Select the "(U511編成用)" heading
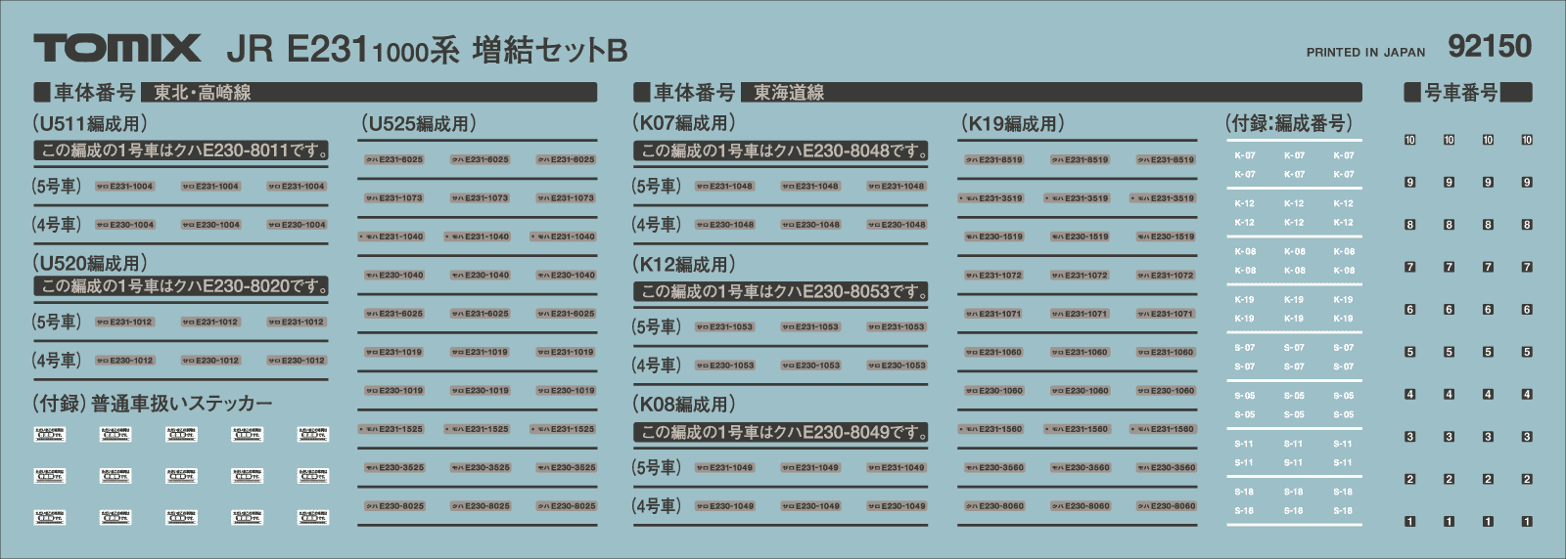This screenshot has width=1566, height=559. (90, 124)
